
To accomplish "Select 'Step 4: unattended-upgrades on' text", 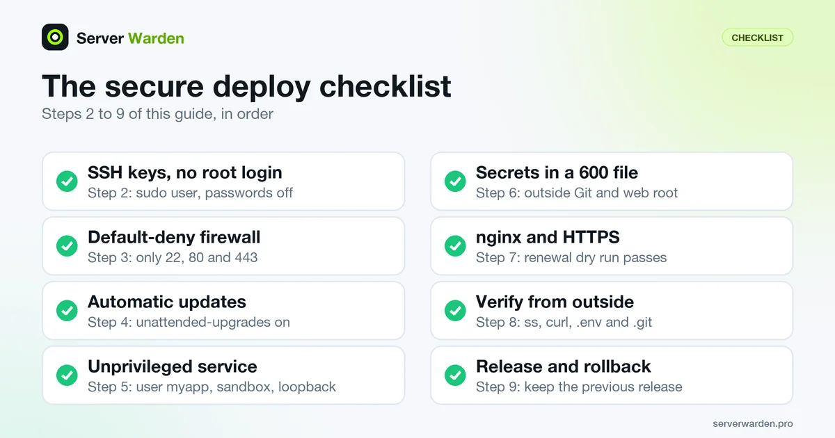I will coord(189,322).
